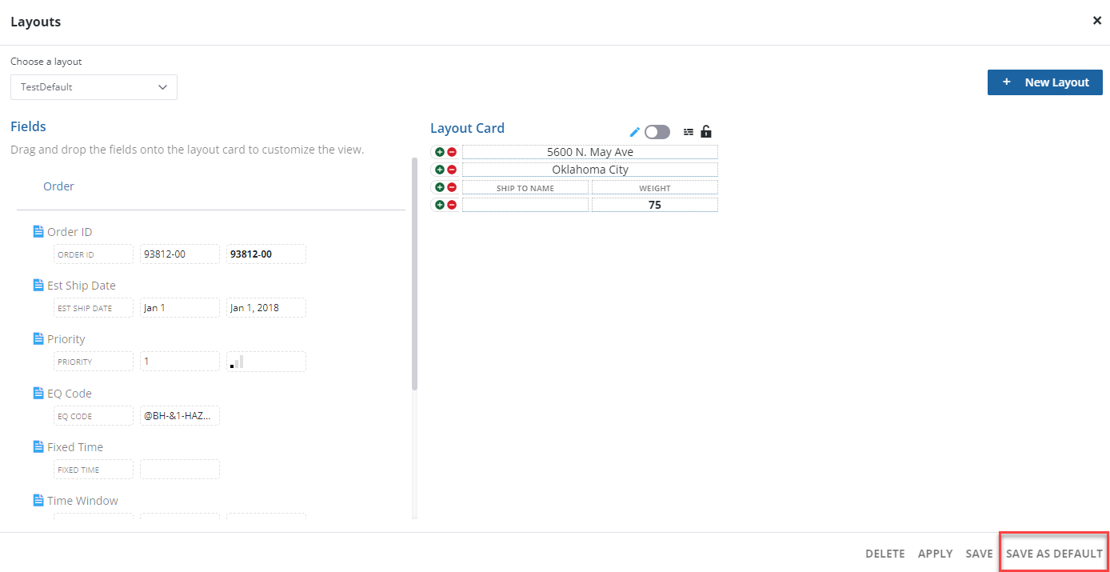Select the Jan 1 short date chip
Viewport: 1110px width, 572px height.
click(180, 308)
